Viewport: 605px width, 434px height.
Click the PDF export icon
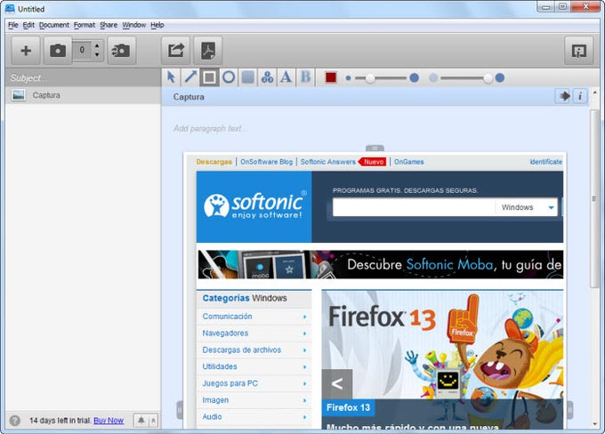(x=208, y=51)
